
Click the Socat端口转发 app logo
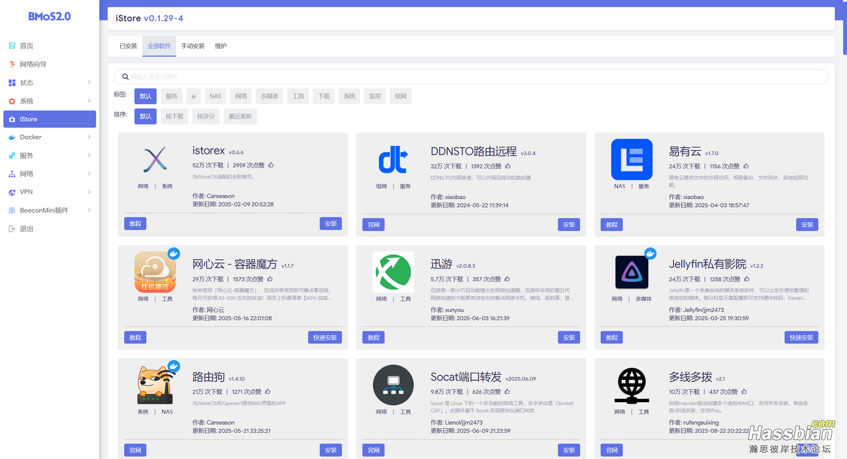tap(393, 385)
